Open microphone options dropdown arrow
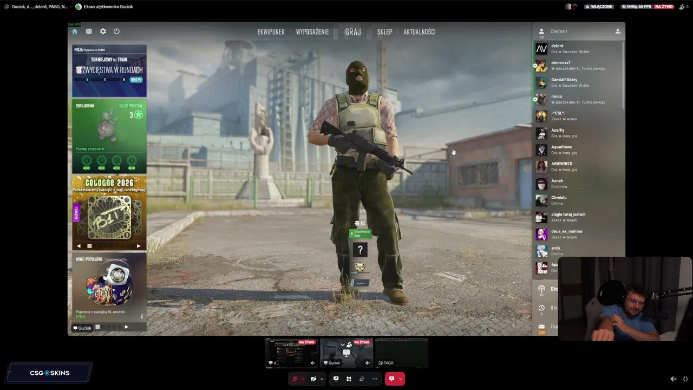 303,379
